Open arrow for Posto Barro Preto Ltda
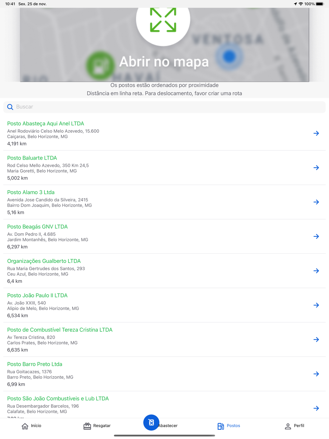 316,374
